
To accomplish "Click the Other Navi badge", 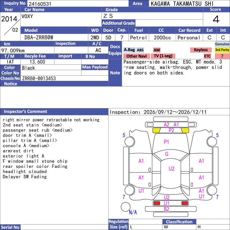I will coord(136,56).
